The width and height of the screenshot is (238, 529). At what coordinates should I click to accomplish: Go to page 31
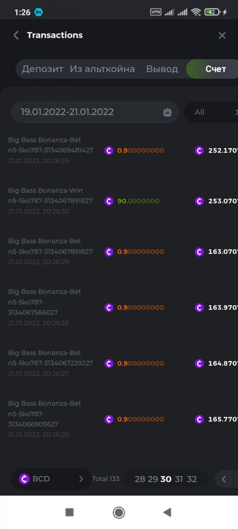tap(178, 479)
